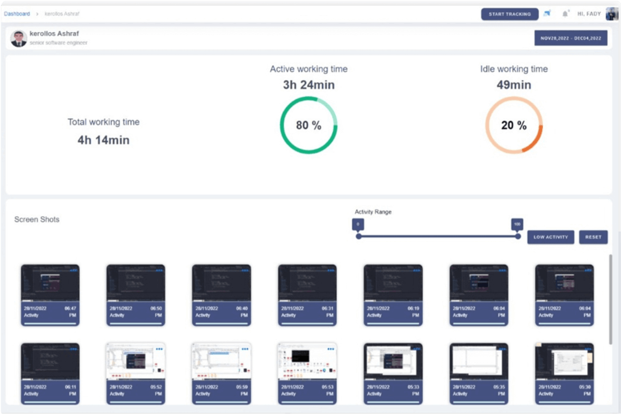Open three-dot menu on 06:19 PM screenshot
This screenshot has width=621, height=416.
tap(416, 270)
